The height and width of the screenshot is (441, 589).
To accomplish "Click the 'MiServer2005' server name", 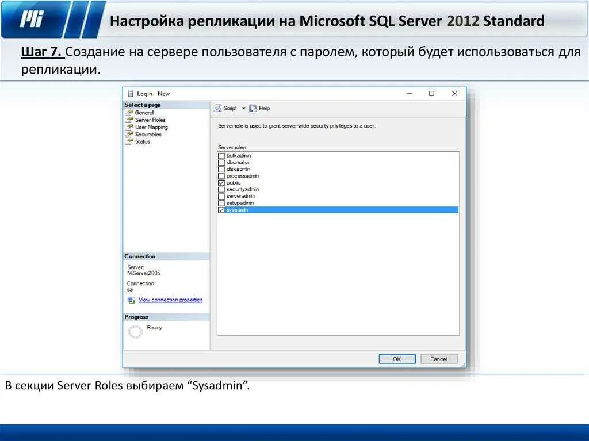I will tap(144, 273).
